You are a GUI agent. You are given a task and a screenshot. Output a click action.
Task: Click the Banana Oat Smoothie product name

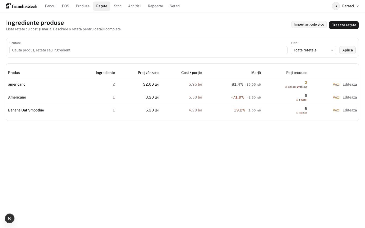[x=26, y=110]
